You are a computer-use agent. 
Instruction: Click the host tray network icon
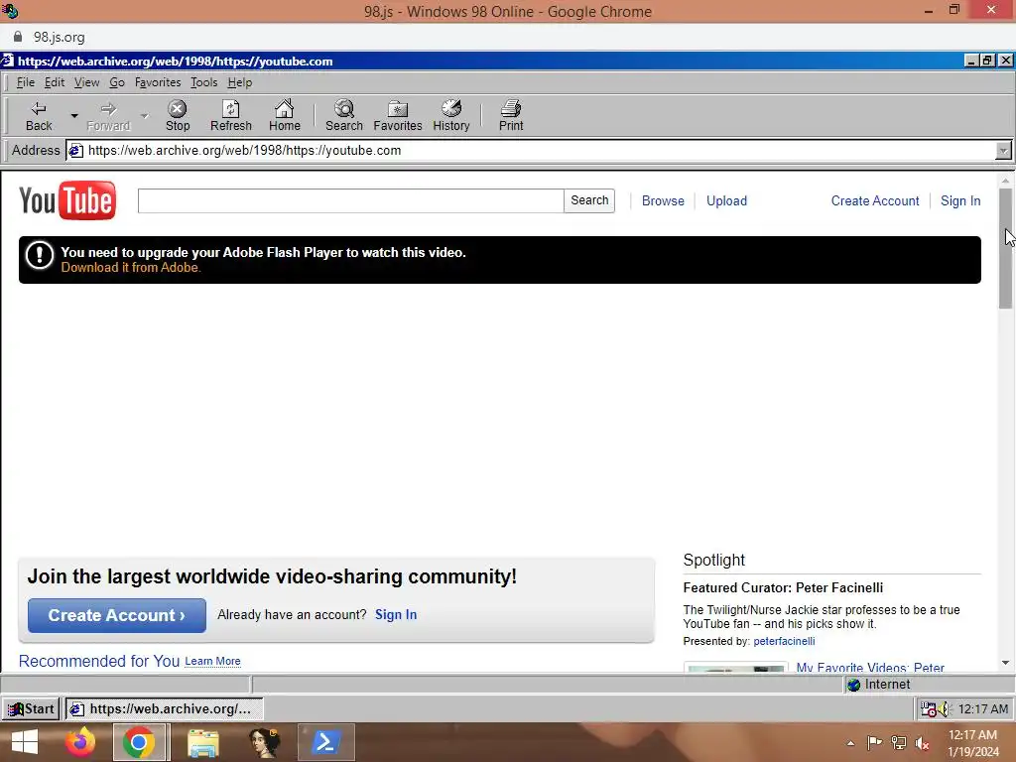(x=898, y=743)
